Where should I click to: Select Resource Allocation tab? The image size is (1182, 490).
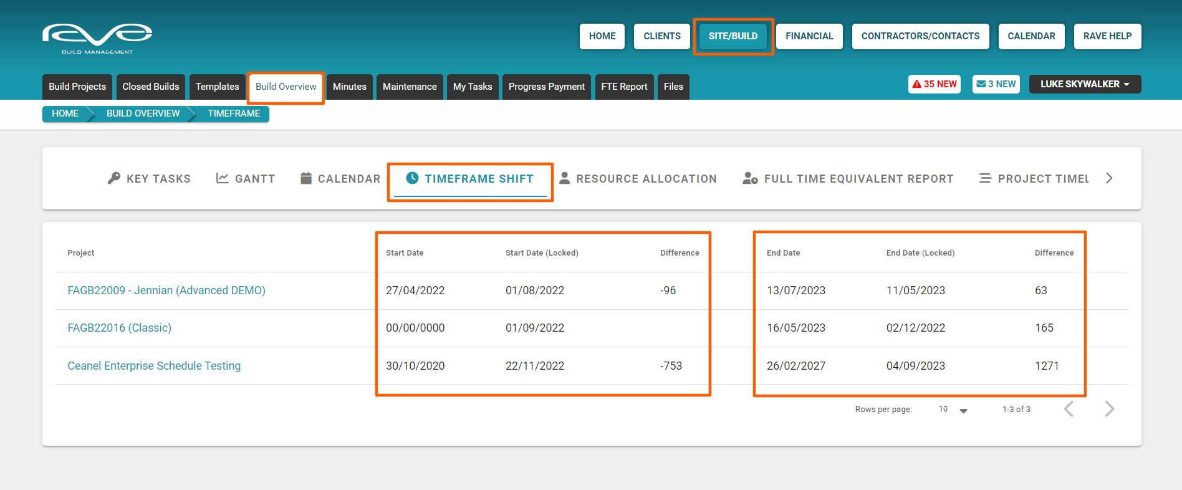tap(638, 179)
